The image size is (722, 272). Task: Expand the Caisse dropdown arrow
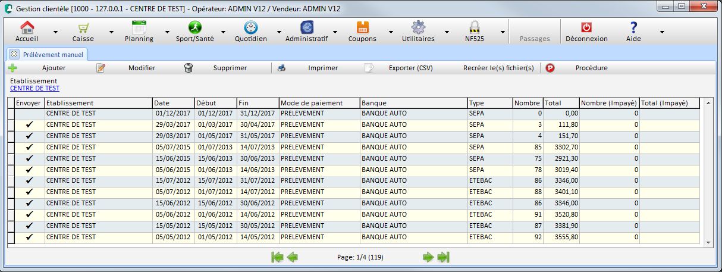tap(111, 32)
